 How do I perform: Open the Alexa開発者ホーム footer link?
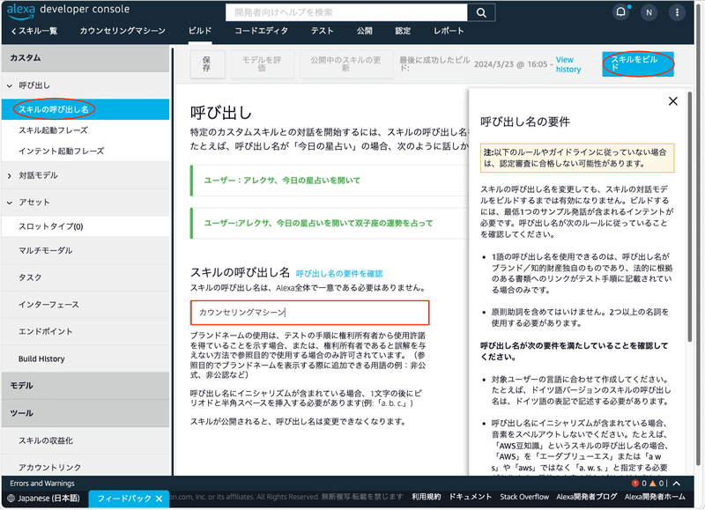(655, 497)
